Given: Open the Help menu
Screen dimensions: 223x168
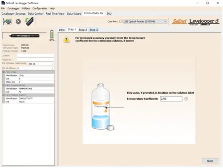Looking at the screenshot, I should [x=52, y=8].
